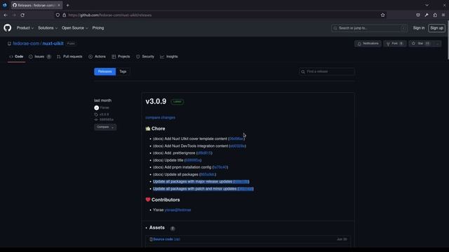
Task: Click the key/tools icon in browser toolbar
Action: pos(427,15)
